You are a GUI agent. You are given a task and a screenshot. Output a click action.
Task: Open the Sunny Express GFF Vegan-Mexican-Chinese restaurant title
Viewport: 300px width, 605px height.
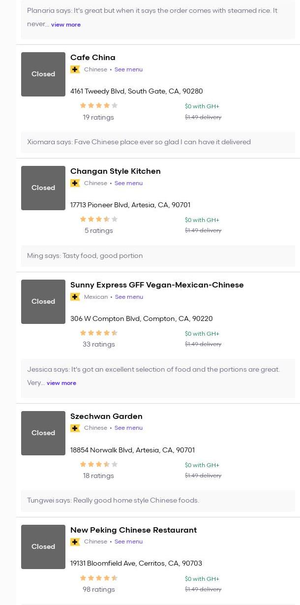coord(157,285)
